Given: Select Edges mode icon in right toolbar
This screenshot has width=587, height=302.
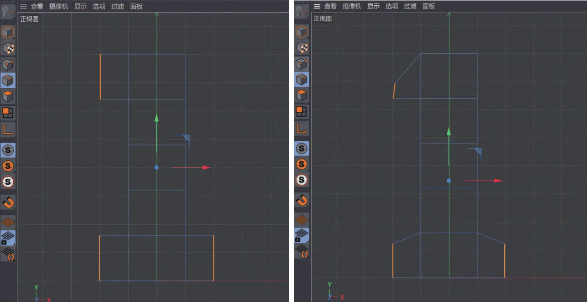Looking at the screenshot, I should click(x=301, y=79).
